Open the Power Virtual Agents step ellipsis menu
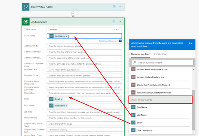 click(x=121, y=7)
